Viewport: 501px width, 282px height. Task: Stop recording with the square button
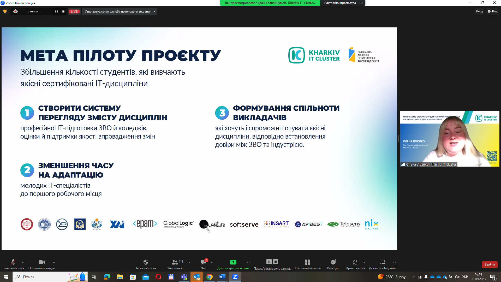[x=63, y=11]
